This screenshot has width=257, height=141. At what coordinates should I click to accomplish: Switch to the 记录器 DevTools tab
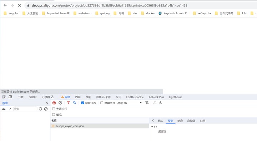[x=47, y=97]
